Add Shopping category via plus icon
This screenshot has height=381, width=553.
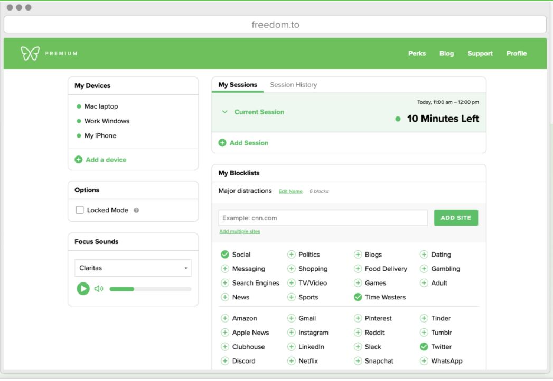pyautogui.click(x=292, y=269)
